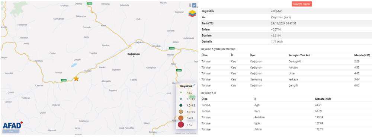Click the 4.0-4.9 dark green legend circle

tap(181, 105)
